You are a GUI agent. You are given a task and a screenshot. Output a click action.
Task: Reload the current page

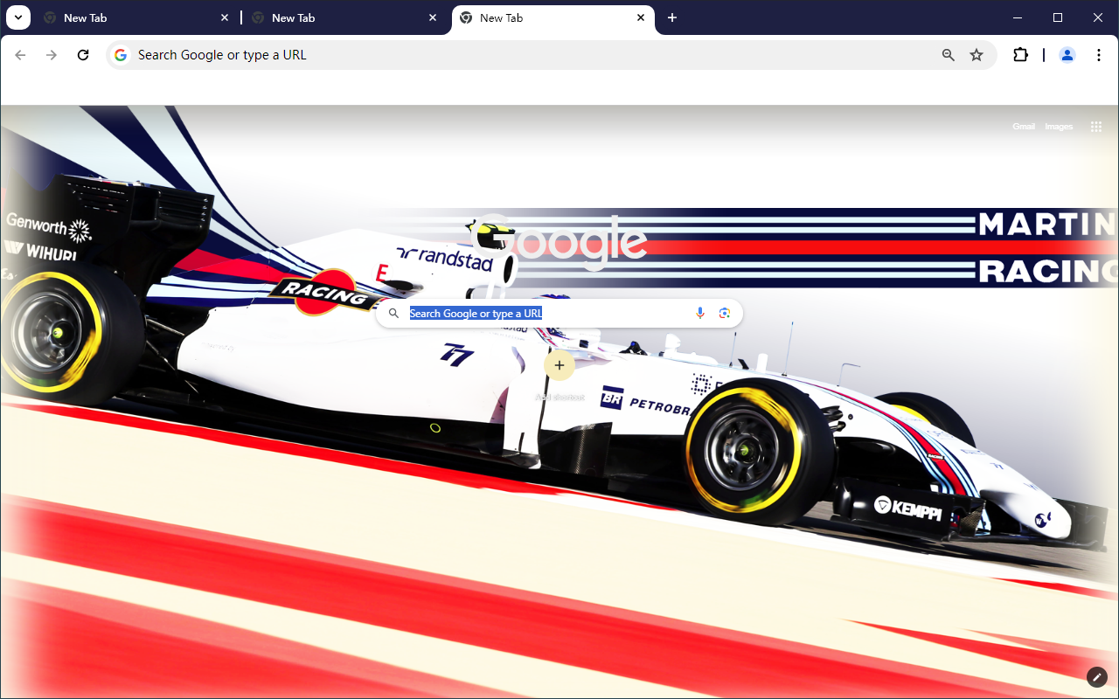pos(83,55)
